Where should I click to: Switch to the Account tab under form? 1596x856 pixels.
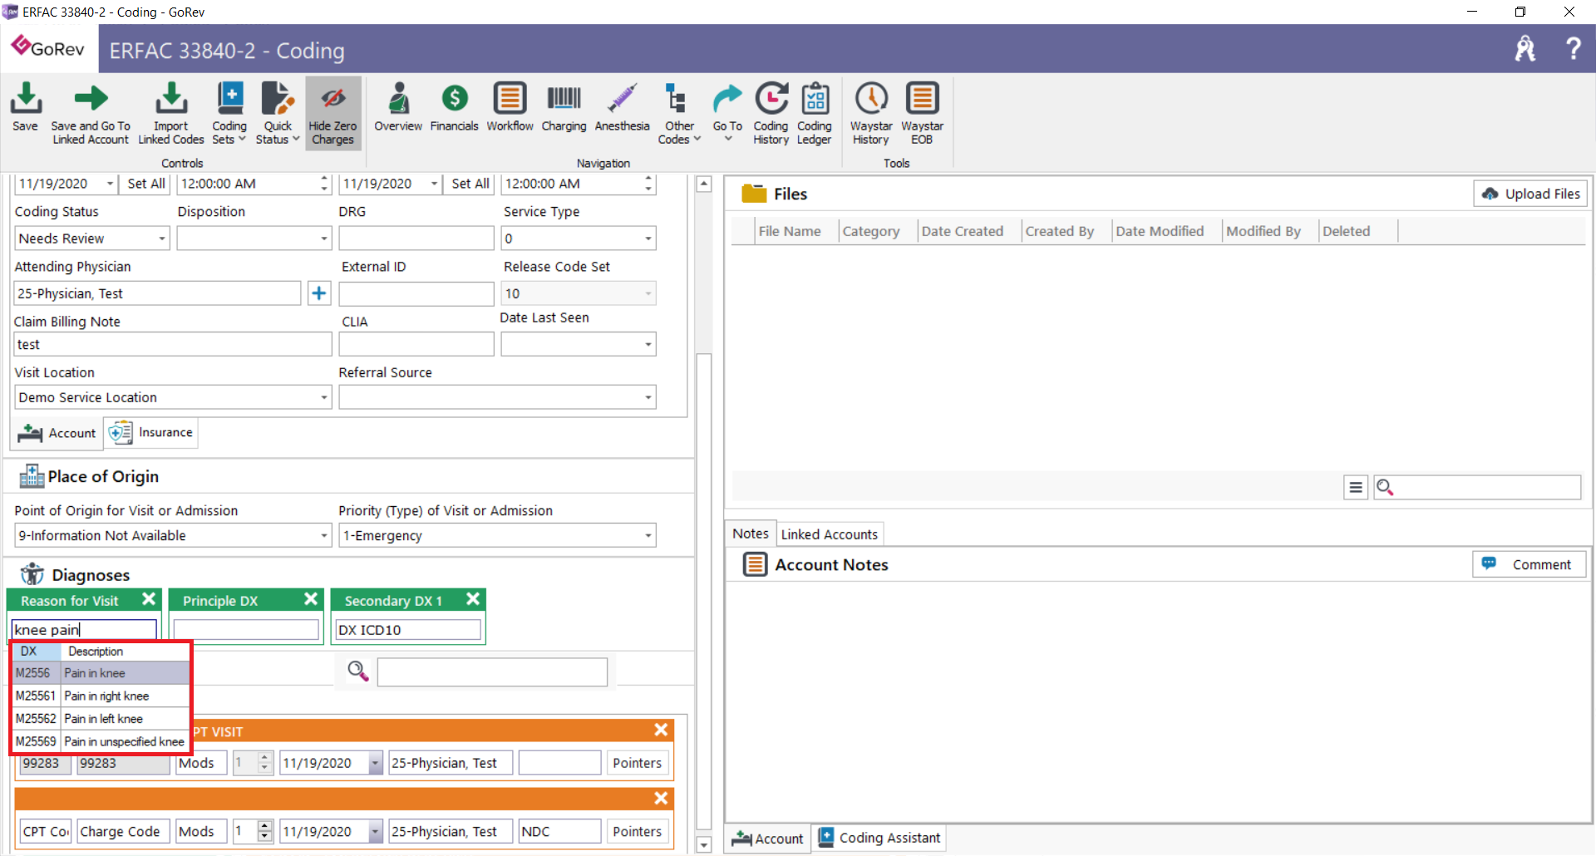click(x=57, y=433)
